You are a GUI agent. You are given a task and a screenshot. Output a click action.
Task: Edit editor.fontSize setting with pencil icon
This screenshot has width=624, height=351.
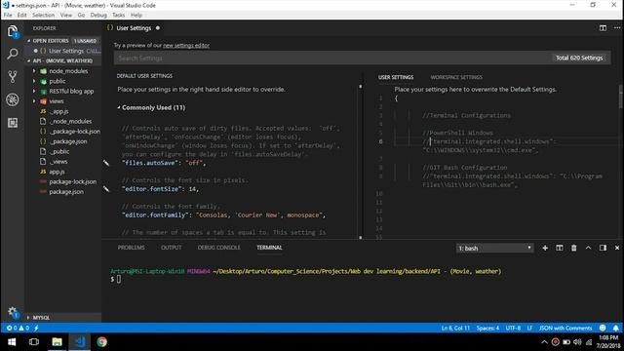click(x=106, y=188)
